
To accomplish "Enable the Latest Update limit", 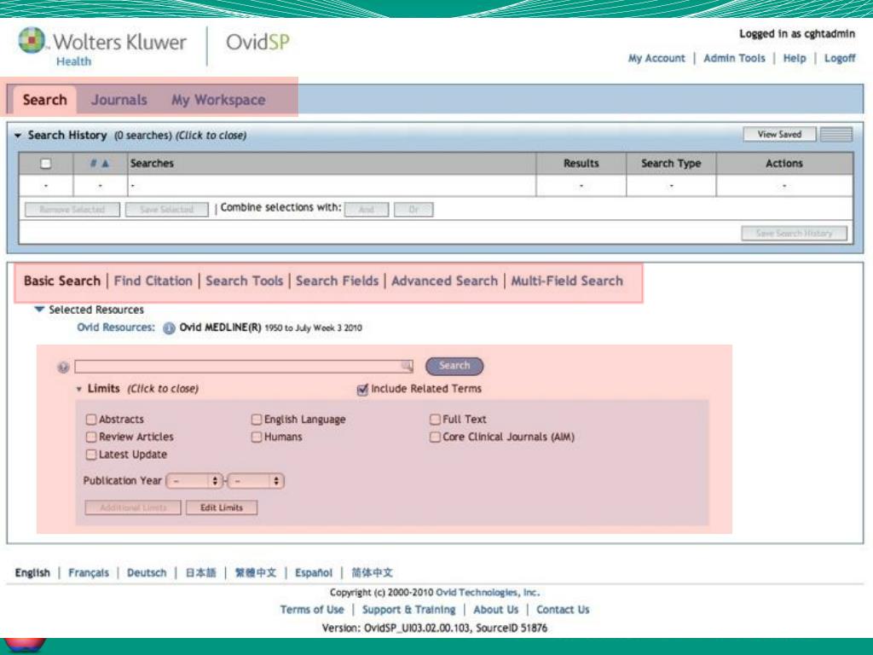I will [x=91, y=455].
